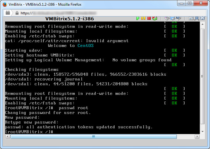Click 'Setting hostname VMBitrix:' line
This screenshot has height=149, width=210.
(40, 55)
